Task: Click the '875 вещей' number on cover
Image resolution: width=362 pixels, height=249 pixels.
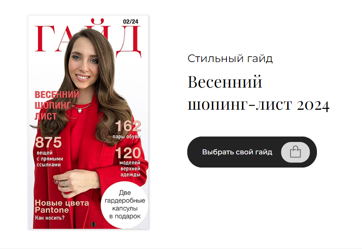Action: pos(49,142)
